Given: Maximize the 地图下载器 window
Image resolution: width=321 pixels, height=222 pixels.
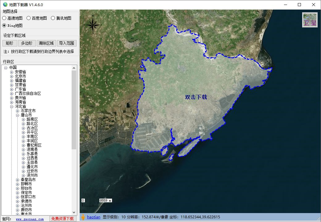Looking at the screenshot, I should (x=299, y=5).
